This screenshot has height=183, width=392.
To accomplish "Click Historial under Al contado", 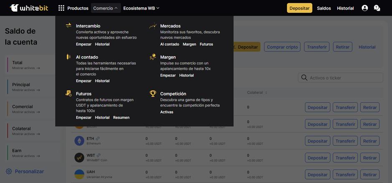I will (102, 81).
